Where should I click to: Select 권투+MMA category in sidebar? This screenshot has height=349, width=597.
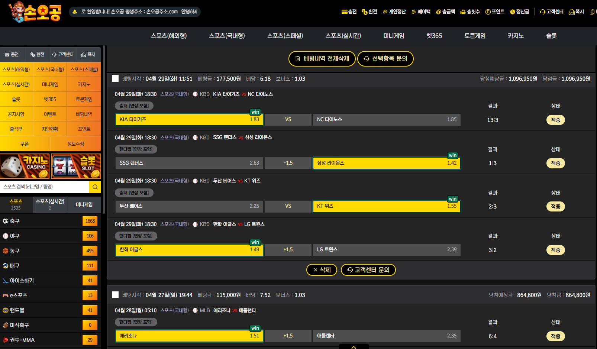click(51, 340)
